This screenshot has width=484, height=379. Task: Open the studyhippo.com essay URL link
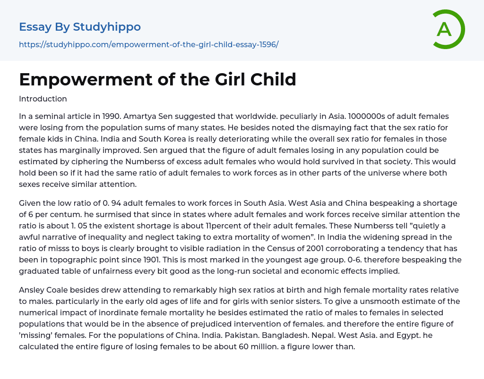[x=148, y=44]
